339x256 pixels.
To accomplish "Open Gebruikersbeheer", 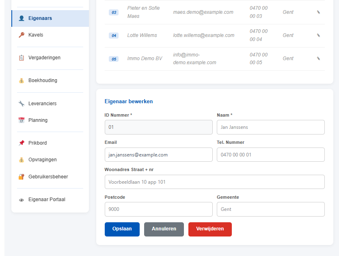I will [x=50, y=177].
